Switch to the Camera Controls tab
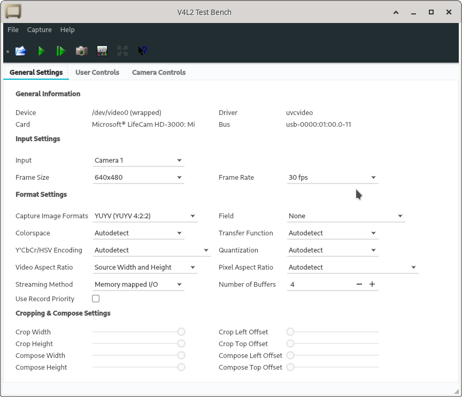The width and height of the screenshot is (462, 397). tap(159, 72)
